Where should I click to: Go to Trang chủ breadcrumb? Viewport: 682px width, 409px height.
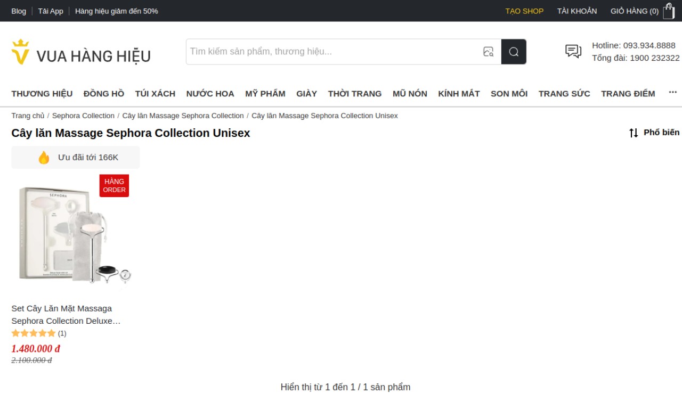[28, 116]
